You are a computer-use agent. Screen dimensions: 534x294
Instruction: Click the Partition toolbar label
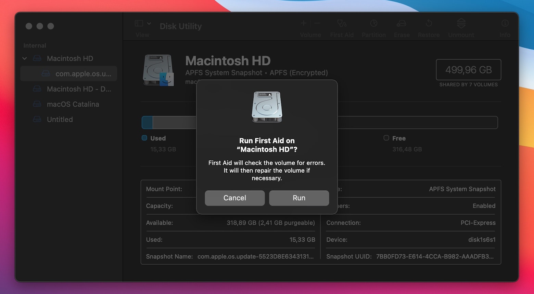click(374, 35)
